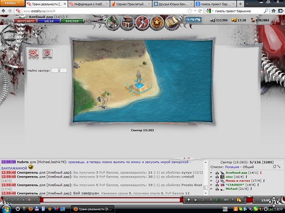Click the chat scrollbar down arrow
This screenshot has width=285, height=213.
(x=205, y=193)
